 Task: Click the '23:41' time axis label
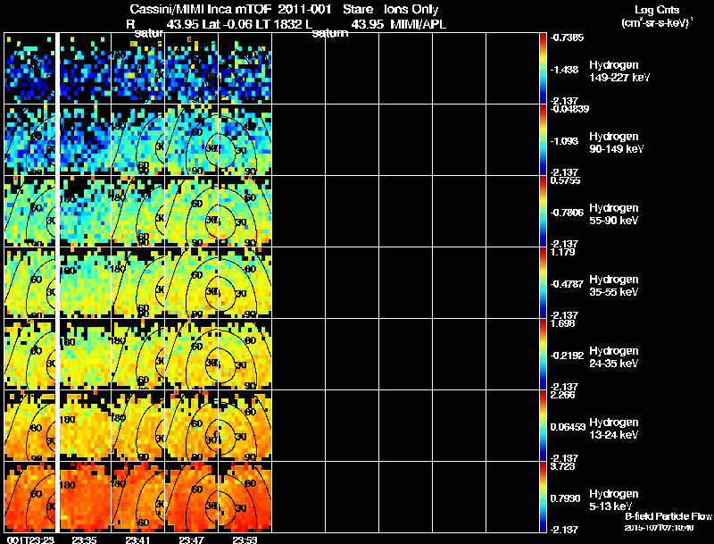pyautogui.click(x=138, y=540)
